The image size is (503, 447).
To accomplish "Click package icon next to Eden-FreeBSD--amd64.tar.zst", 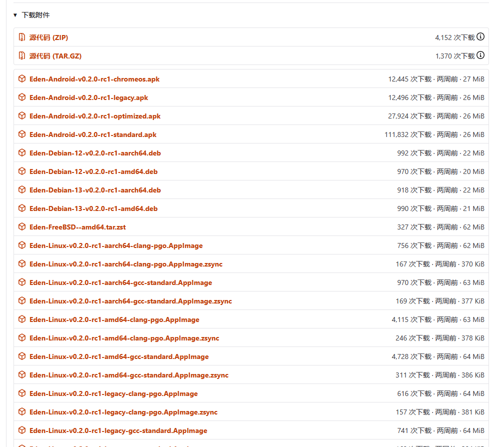I will click(x=22, y=226).
